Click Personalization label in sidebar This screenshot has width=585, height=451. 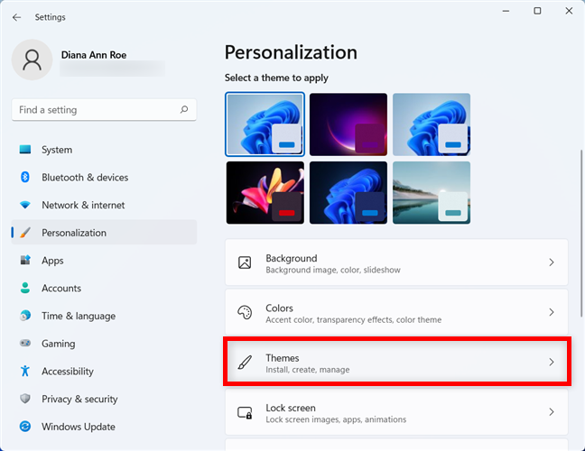point(74,233)
